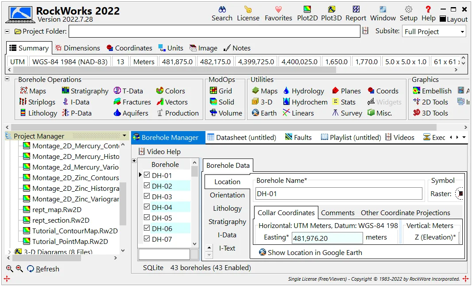Viewport: 472px width, 286px height.
Task: Open Tutorial_ContourMap.Rw2D file
Action: coord(70,231)
